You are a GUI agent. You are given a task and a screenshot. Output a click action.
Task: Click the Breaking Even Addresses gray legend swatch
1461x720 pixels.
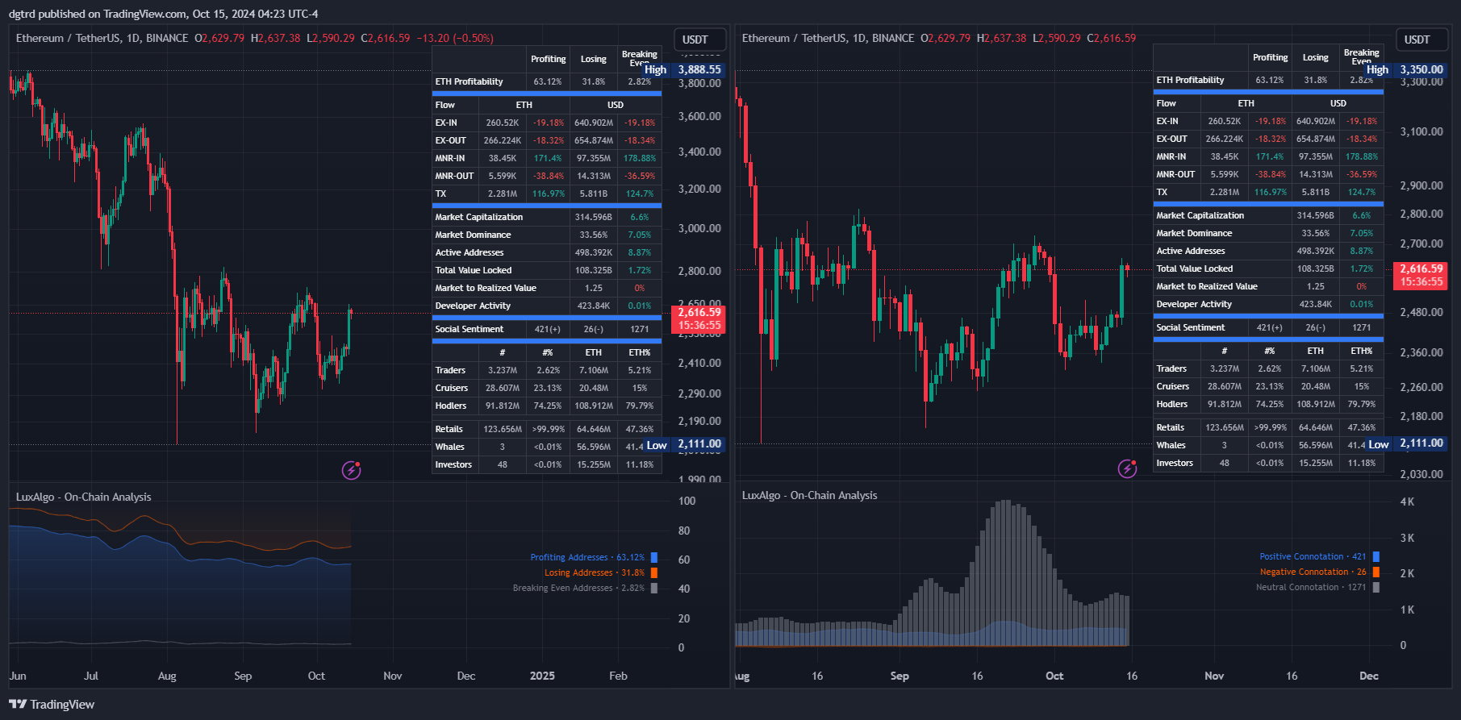pyautogui.click(x=654, y=588)
